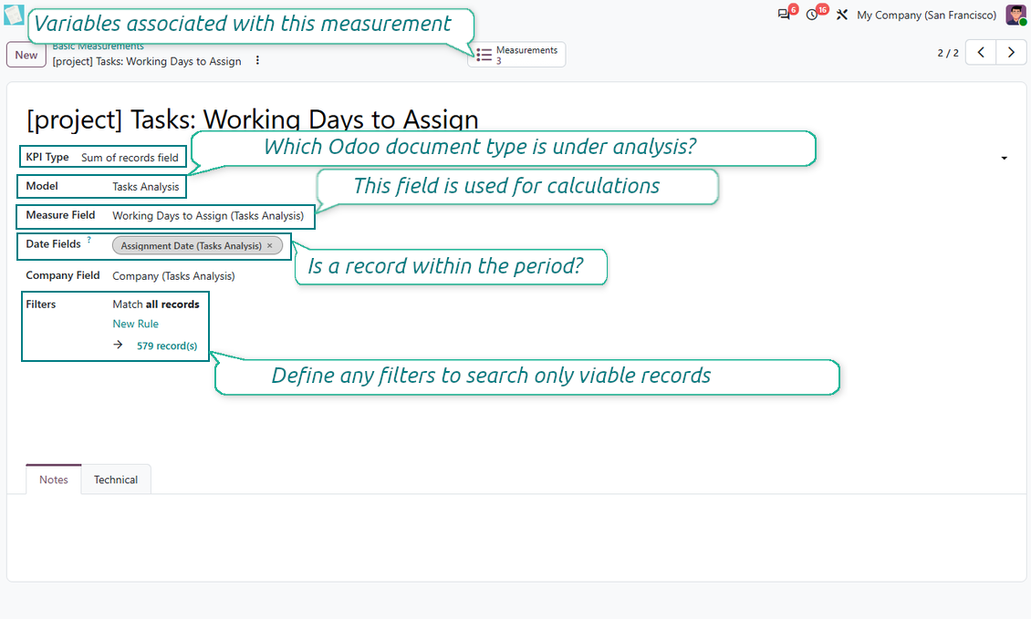The width and height of the screenshot is (1031, 619).
Task: Open the conversations icon with badge 6
Action: (x=785, y=14)
